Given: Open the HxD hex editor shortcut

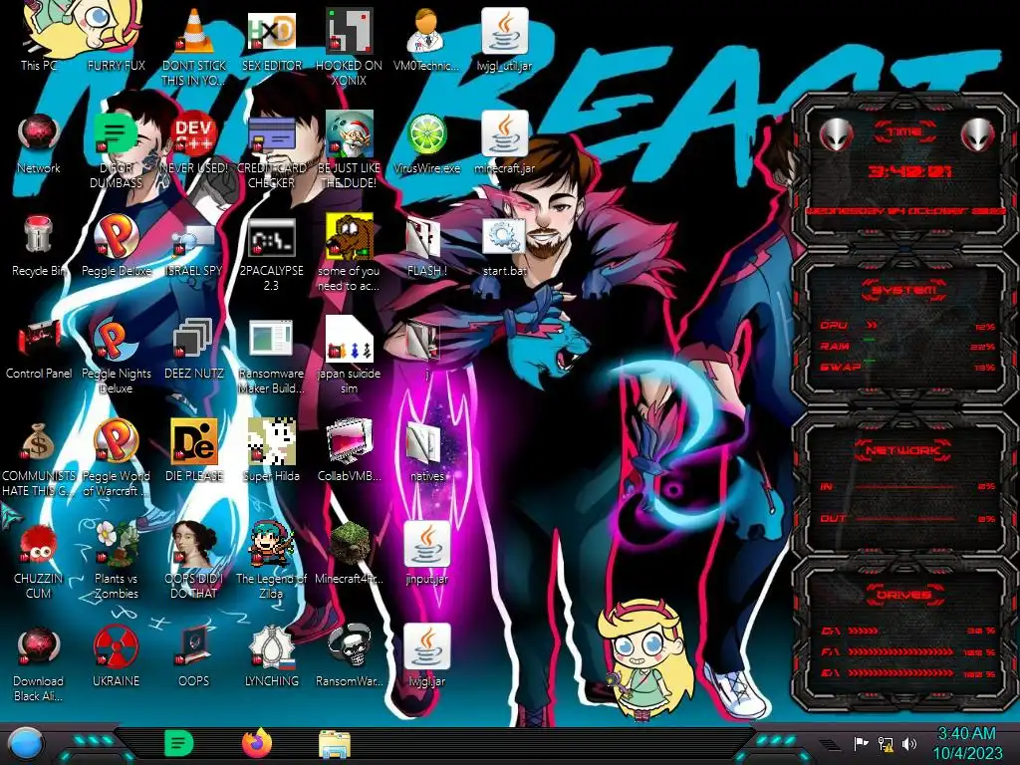Looking at the screenshot, I should point(271,31).
